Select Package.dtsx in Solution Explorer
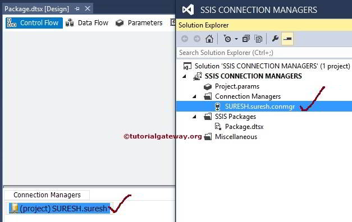The image size is (352, 222). (244, 127)
